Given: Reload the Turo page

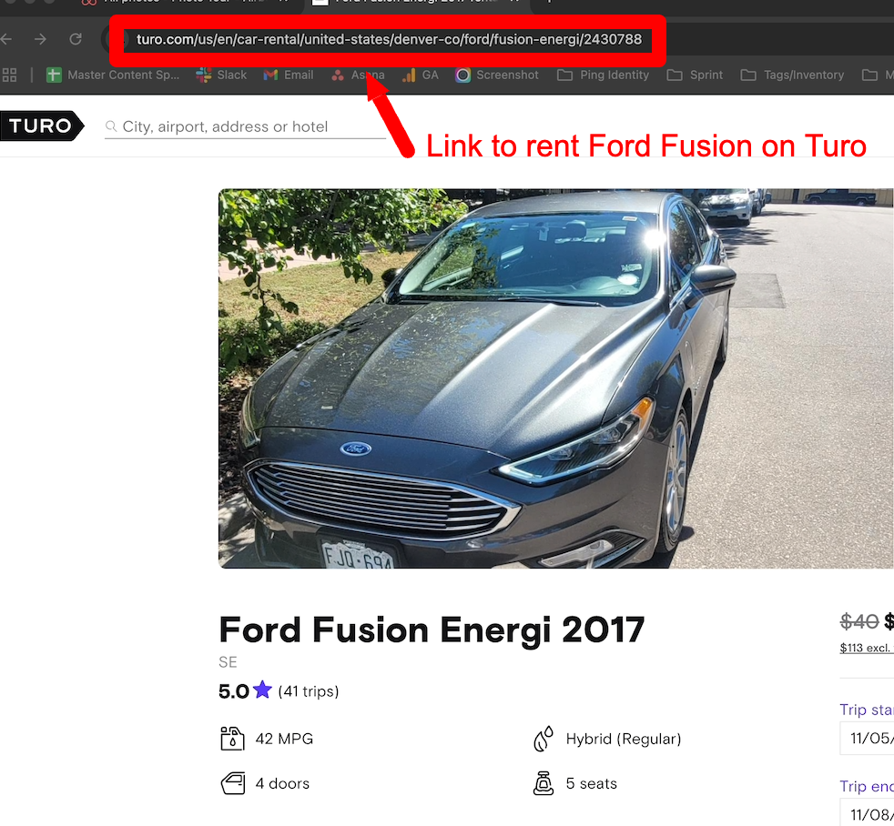Looking at the screenshot, I should (x=76, y=39).
